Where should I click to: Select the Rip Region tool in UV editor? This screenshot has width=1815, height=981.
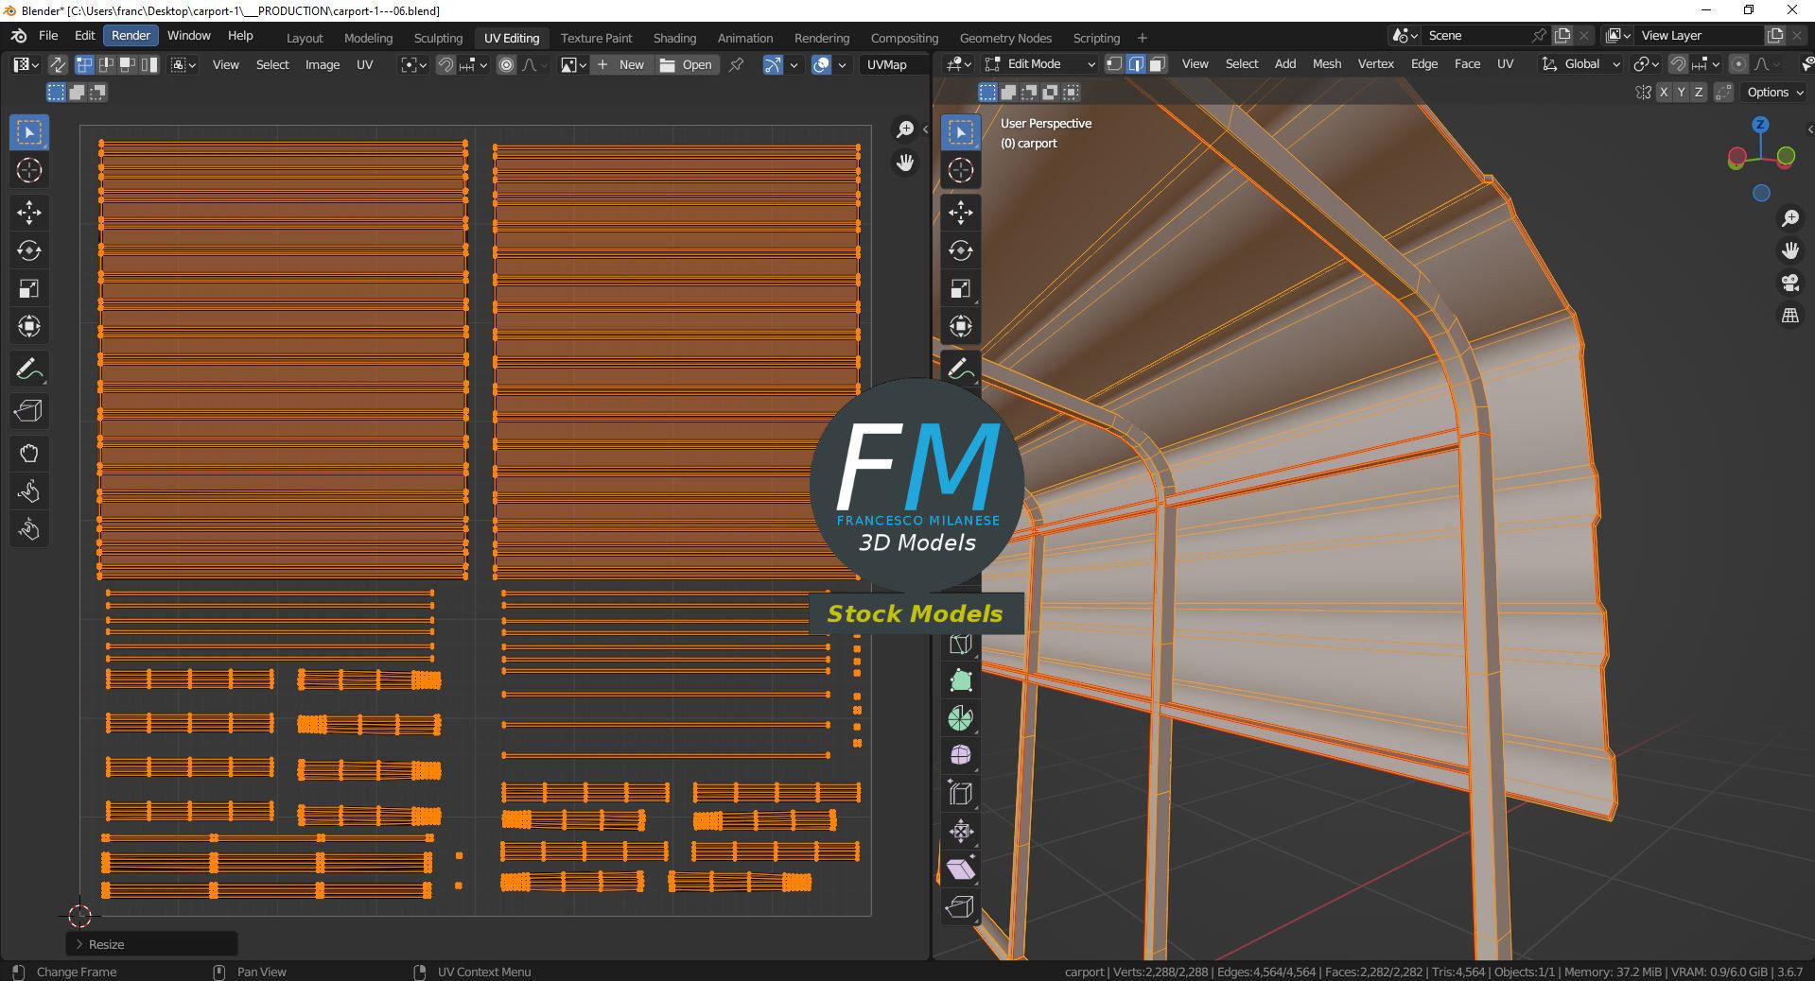tap(29, 411)
